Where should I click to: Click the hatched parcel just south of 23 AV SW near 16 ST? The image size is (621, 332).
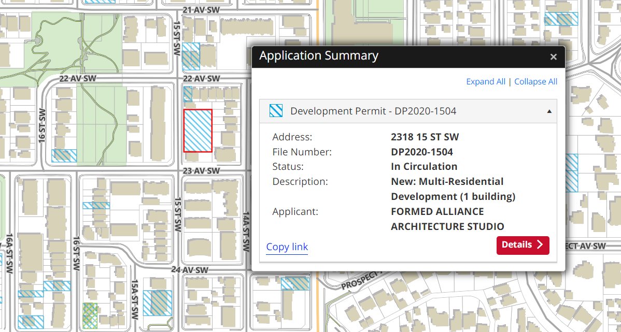point(96,205)
